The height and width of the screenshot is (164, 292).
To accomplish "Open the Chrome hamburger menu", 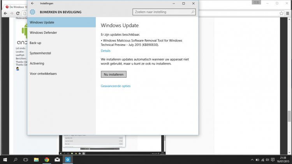I will coord(288,13).
